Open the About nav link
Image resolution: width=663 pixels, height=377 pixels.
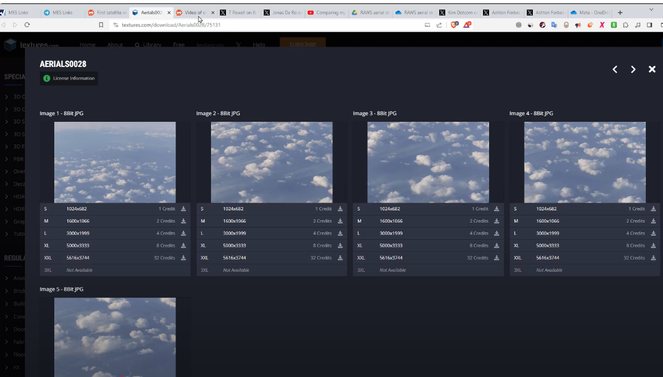click(115, 45)
